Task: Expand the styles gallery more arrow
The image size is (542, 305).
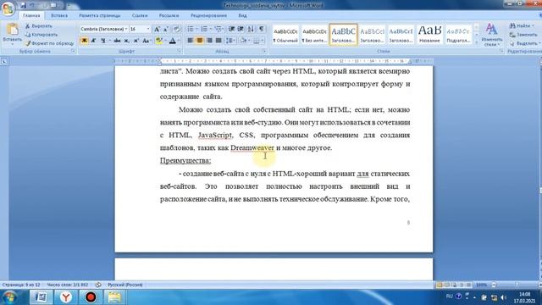Action: (x=476, y=42)
